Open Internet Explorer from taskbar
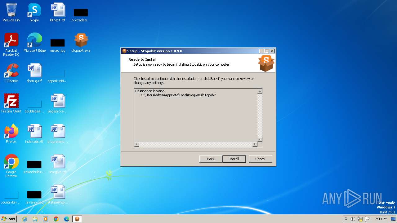 25,219
